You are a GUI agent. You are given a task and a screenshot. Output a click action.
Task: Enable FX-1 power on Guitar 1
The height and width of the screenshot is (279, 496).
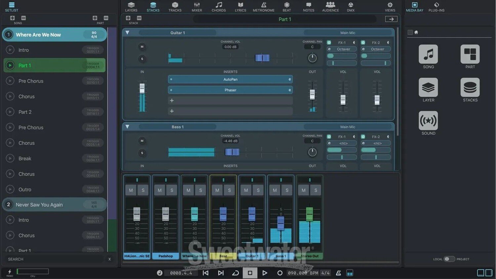[329, 43]
